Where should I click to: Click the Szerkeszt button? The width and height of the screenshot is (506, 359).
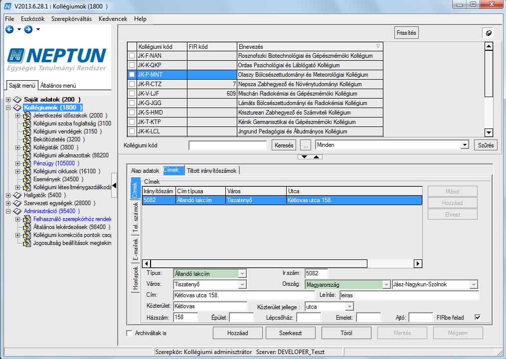pos(291,333)
